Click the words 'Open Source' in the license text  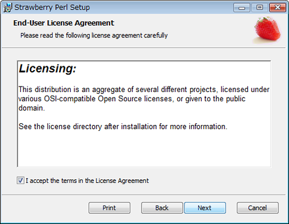[120, 99]
